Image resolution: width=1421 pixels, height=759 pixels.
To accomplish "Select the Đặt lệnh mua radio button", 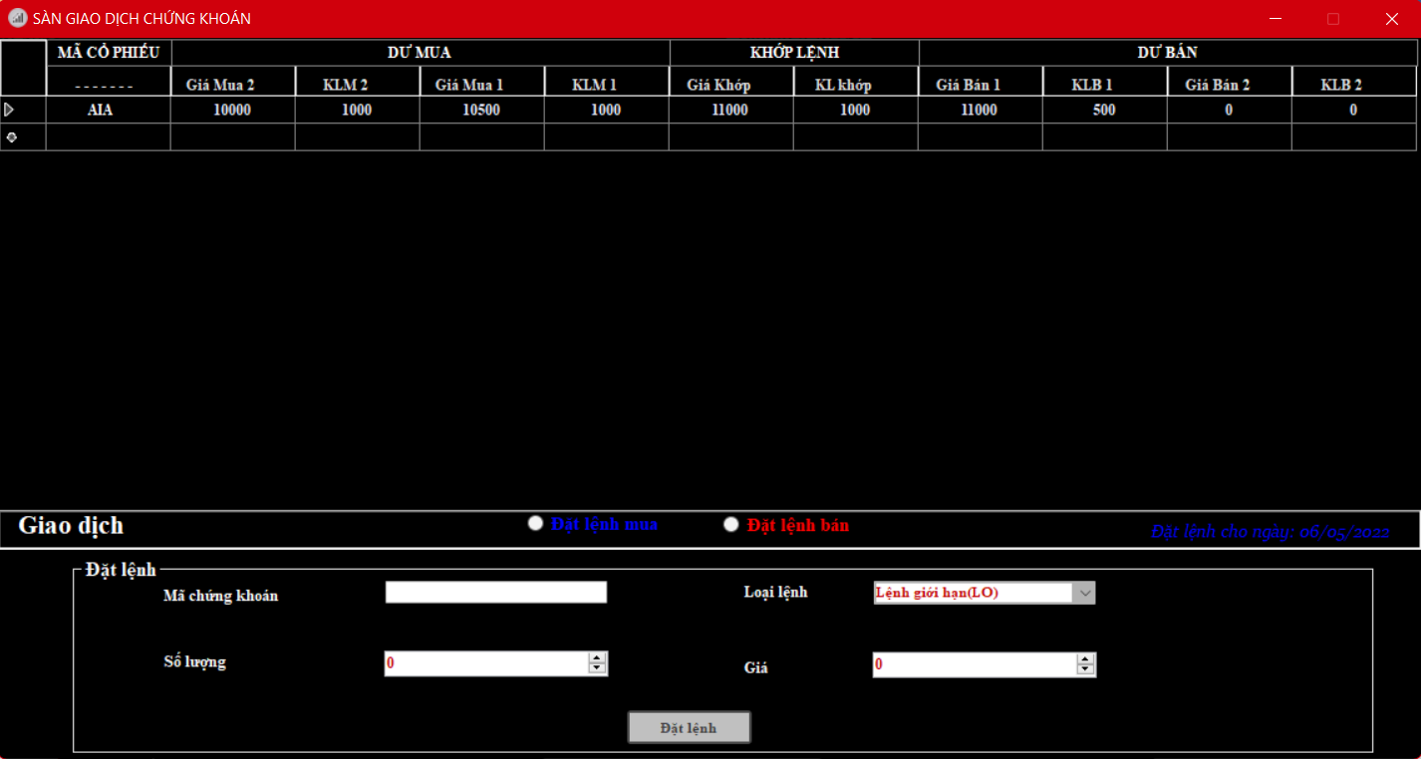I will pyautogui.click(x=536, y=524).
